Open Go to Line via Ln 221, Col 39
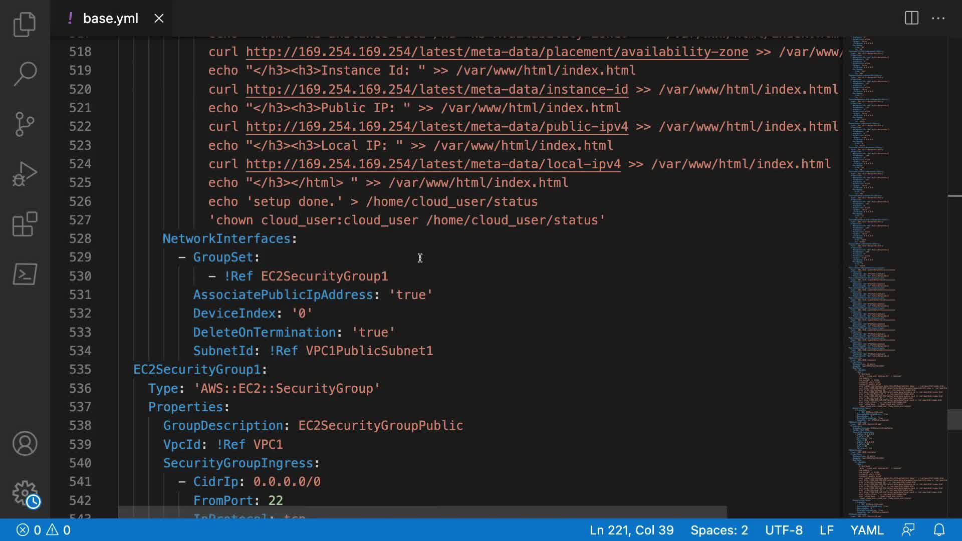This screenshot has height=541, width=962. click(631, 530)
